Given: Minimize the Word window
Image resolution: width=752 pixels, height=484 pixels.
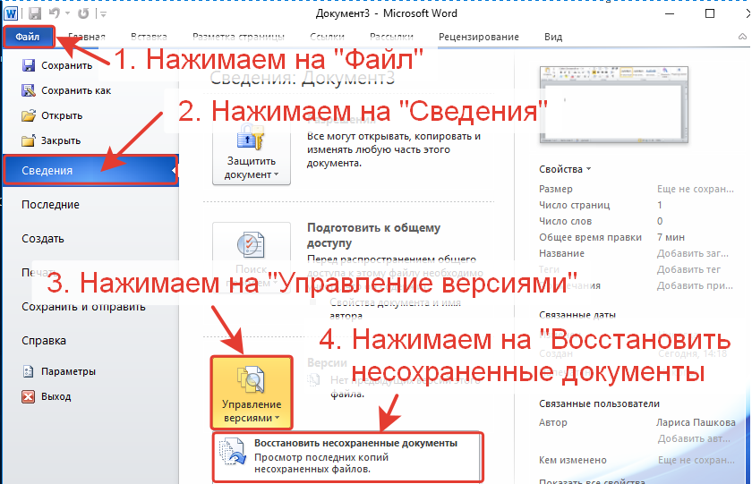Looking at the screenshot, I should tap(671, 13).
